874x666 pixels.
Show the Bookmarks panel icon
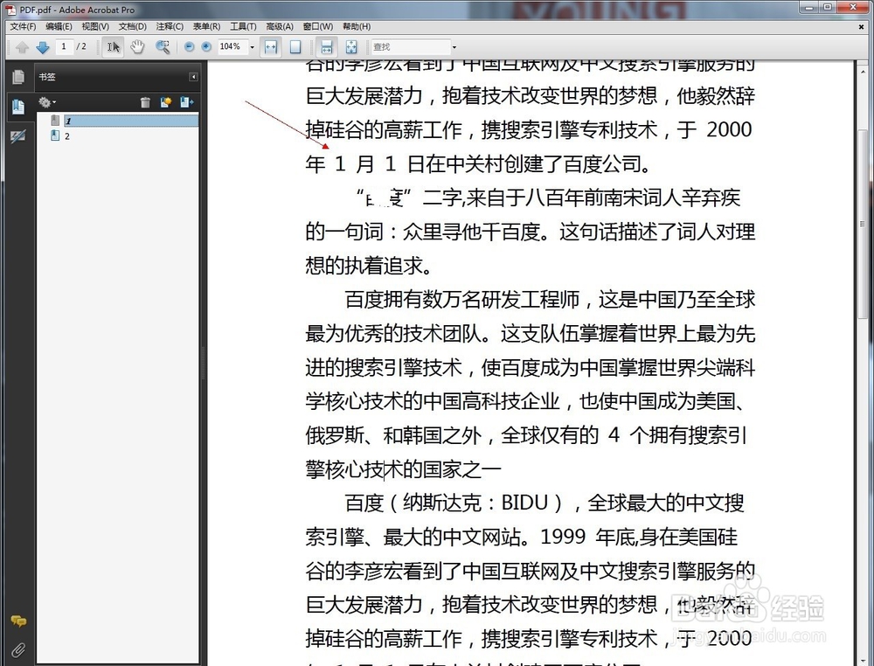tap(17, 106)
